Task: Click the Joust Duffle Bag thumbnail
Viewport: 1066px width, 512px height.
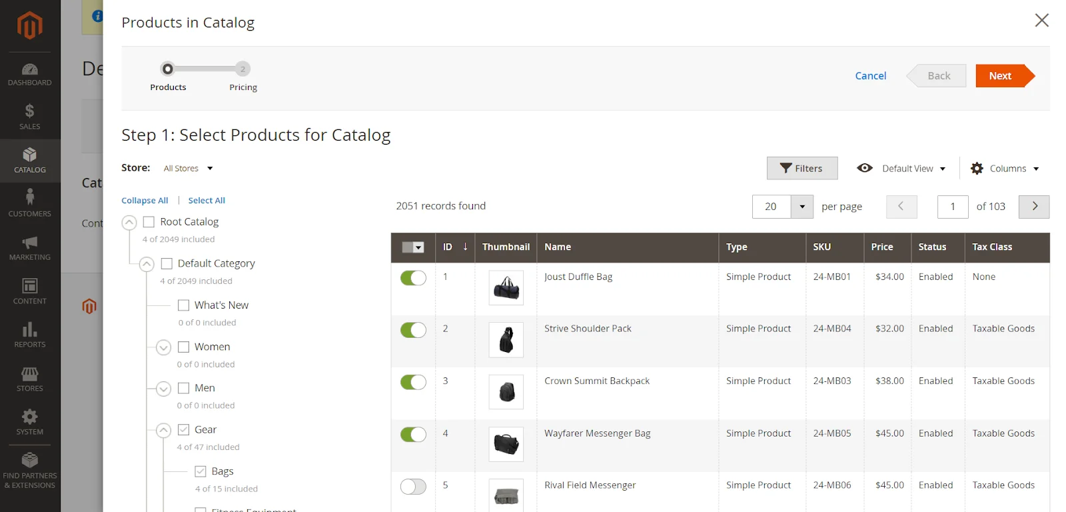Action: pos(506,288)
